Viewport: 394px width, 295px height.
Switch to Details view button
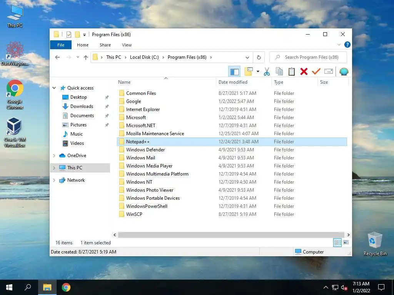tap(337, 242)
